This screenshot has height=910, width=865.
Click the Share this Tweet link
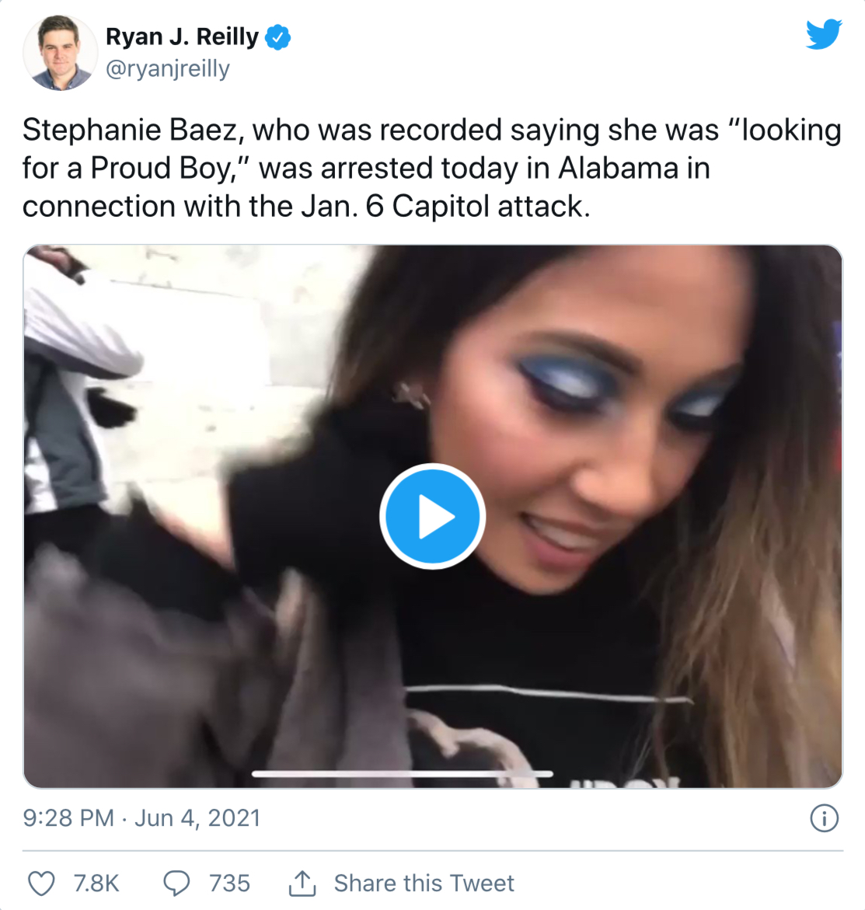point(424,884)
